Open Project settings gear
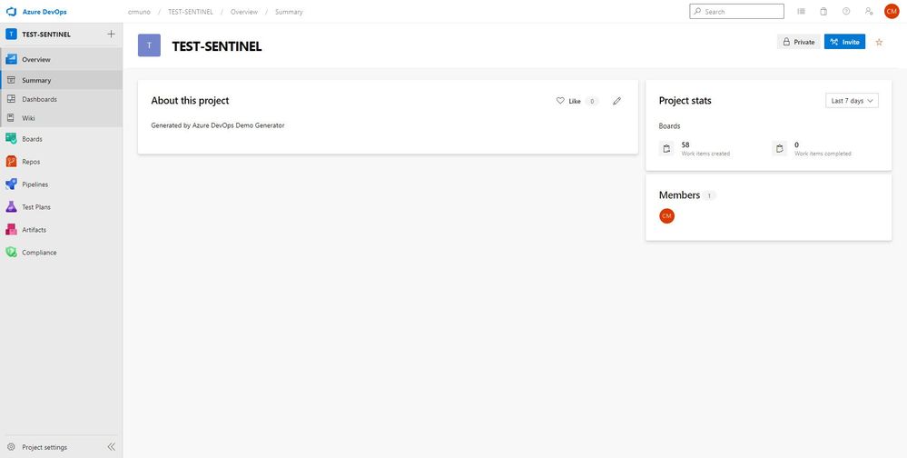The height and width of the screenshot is (458, 907). point(11,447)
